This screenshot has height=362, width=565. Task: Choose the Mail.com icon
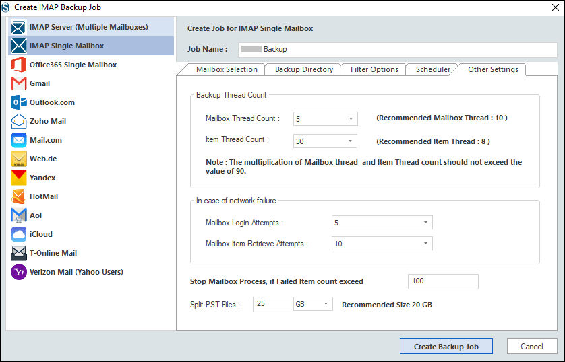[18, 140]
